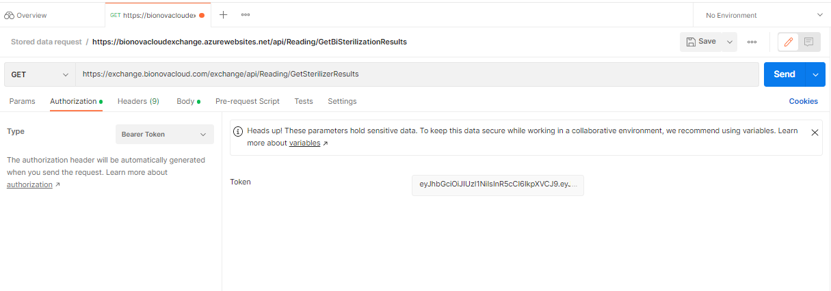Open the comments view icon
The image size is (831, 291).
(x=808, y=42)
